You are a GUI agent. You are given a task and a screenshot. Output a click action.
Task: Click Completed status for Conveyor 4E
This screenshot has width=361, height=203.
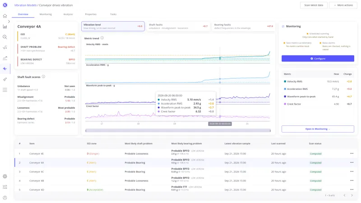315,154
